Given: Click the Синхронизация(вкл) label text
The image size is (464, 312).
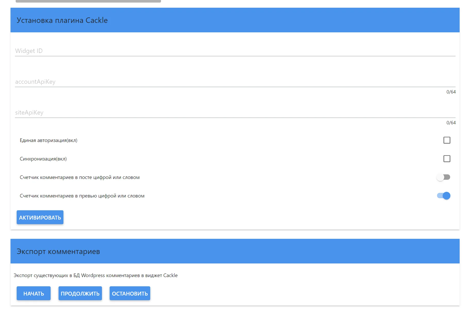Looking at the screenshot, I should (x=43, y=159).
